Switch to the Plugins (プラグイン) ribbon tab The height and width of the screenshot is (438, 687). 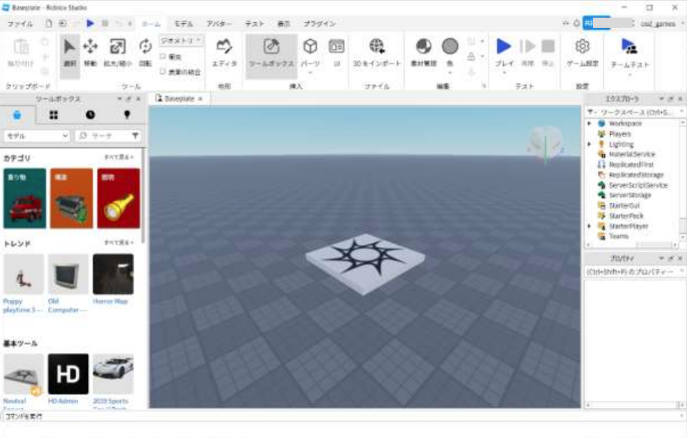[x=319, y=23]
